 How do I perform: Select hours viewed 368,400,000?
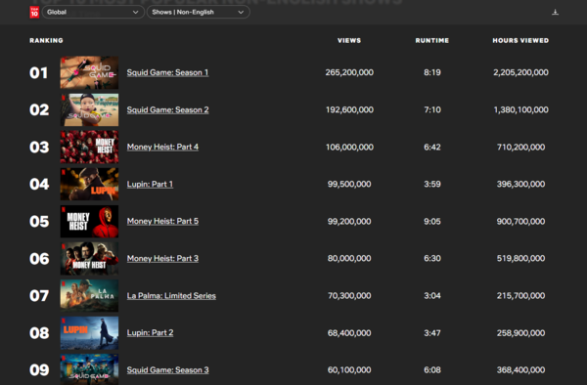pos(520,370)
